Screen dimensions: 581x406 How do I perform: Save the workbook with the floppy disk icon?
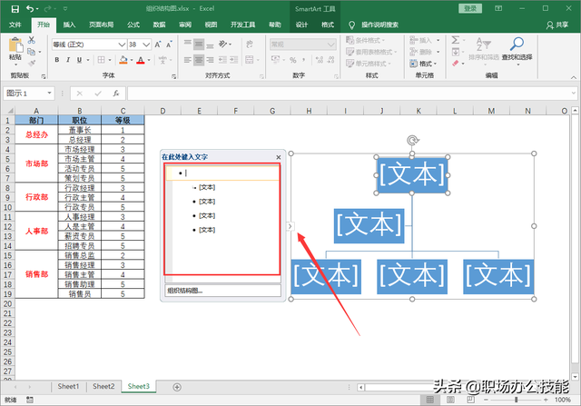coord(15,9)
